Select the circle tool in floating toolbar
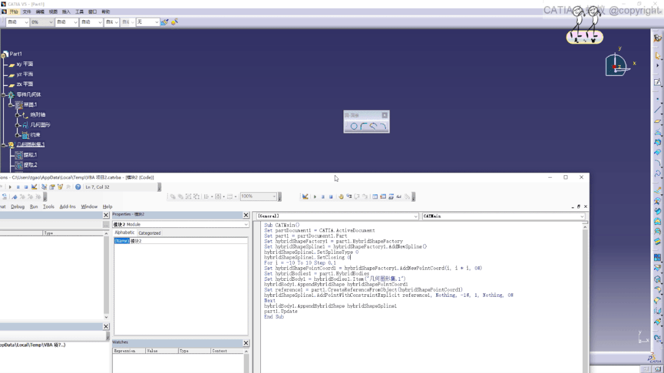 coord(354,126)
